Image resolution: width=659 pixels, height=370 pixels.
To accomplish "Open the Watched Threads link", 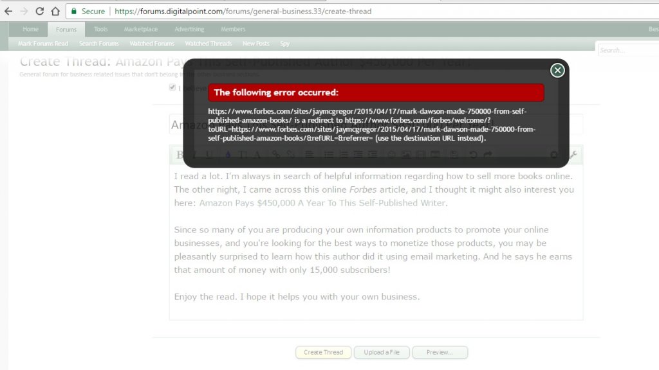I will pyautogui.click(x=208, y=44).
